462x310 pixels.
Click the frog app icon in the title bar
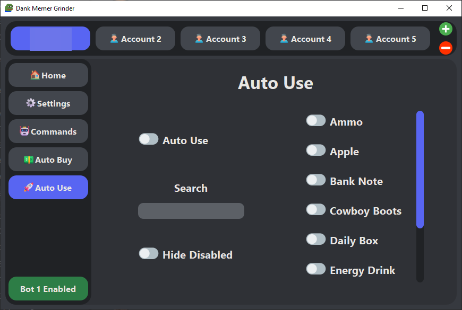pyautogui.click(x=9, y=8)
